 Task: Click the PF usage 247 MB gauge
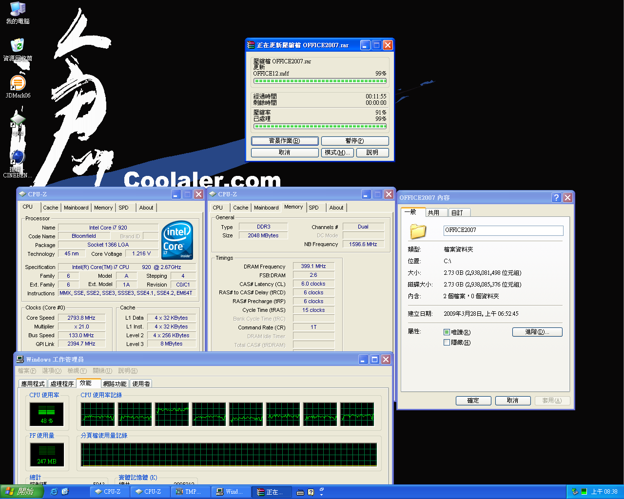(47, 454)
